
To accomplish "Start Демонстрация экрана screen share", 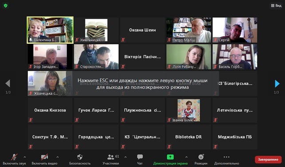I will 170,157.
